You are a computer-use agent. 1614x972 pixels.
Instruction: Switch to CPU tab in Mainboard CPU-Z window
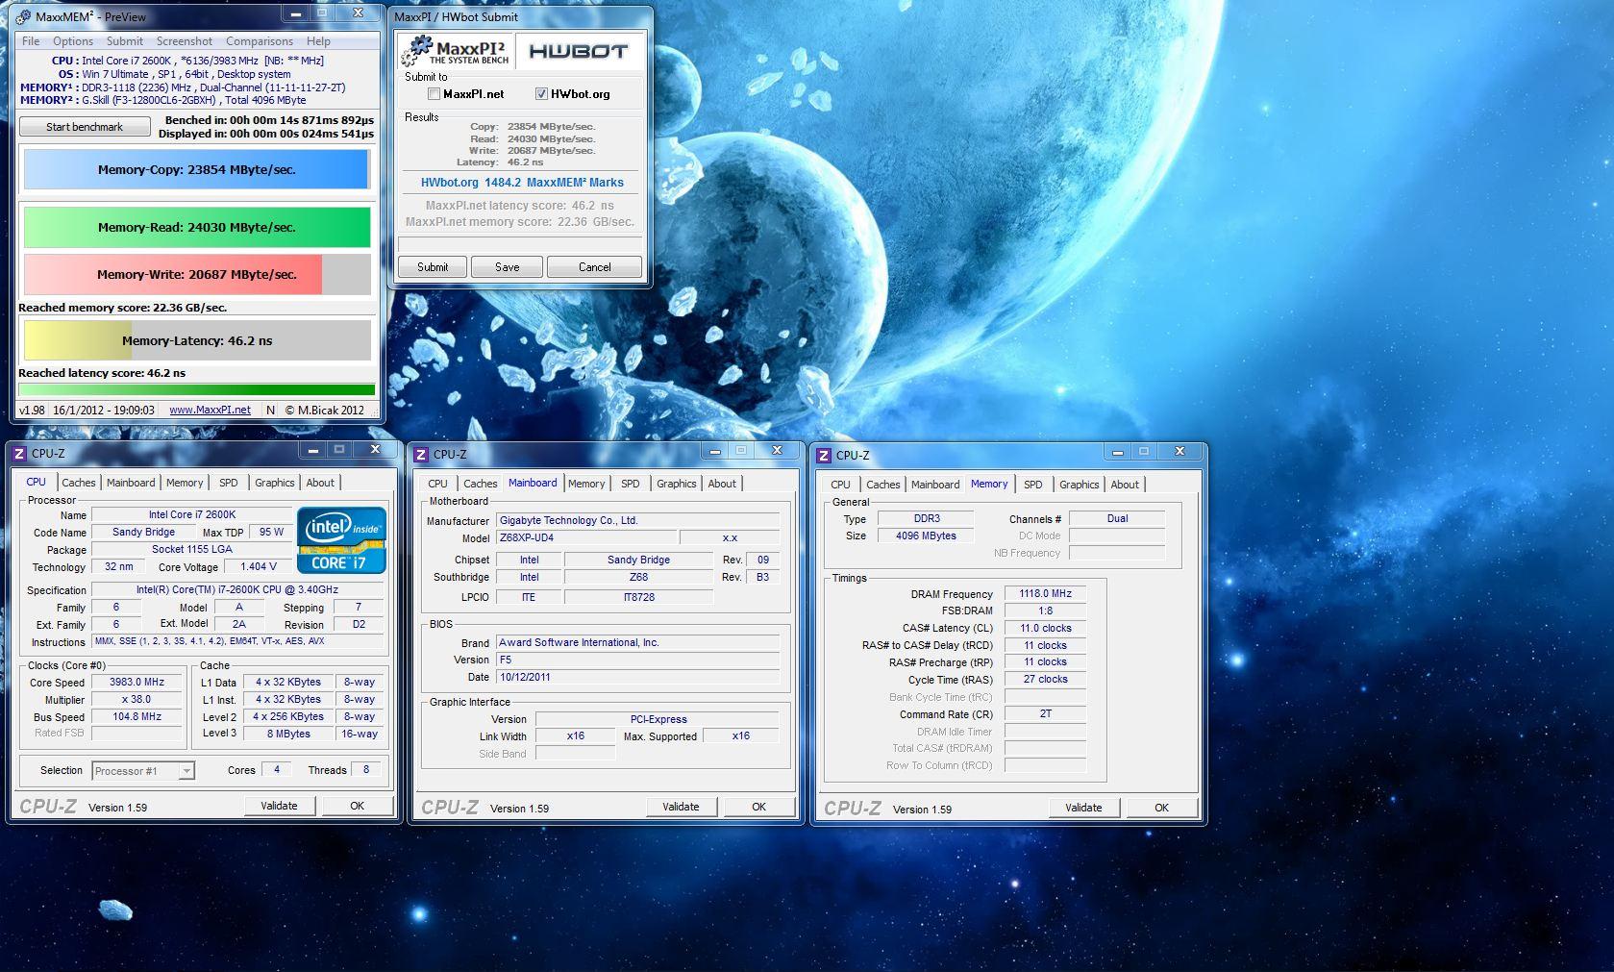point(437,484)
